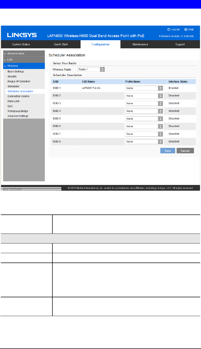
Task: Click the firmware version text
Action: (176, 36)
